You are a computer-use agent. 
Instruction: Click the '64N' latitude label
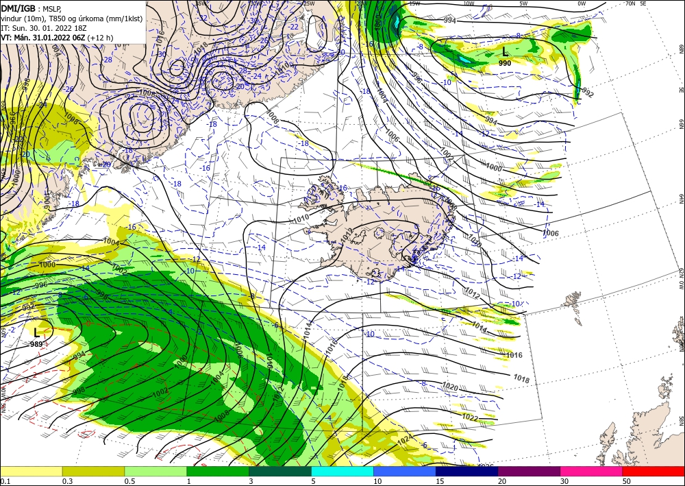(681, 199)
